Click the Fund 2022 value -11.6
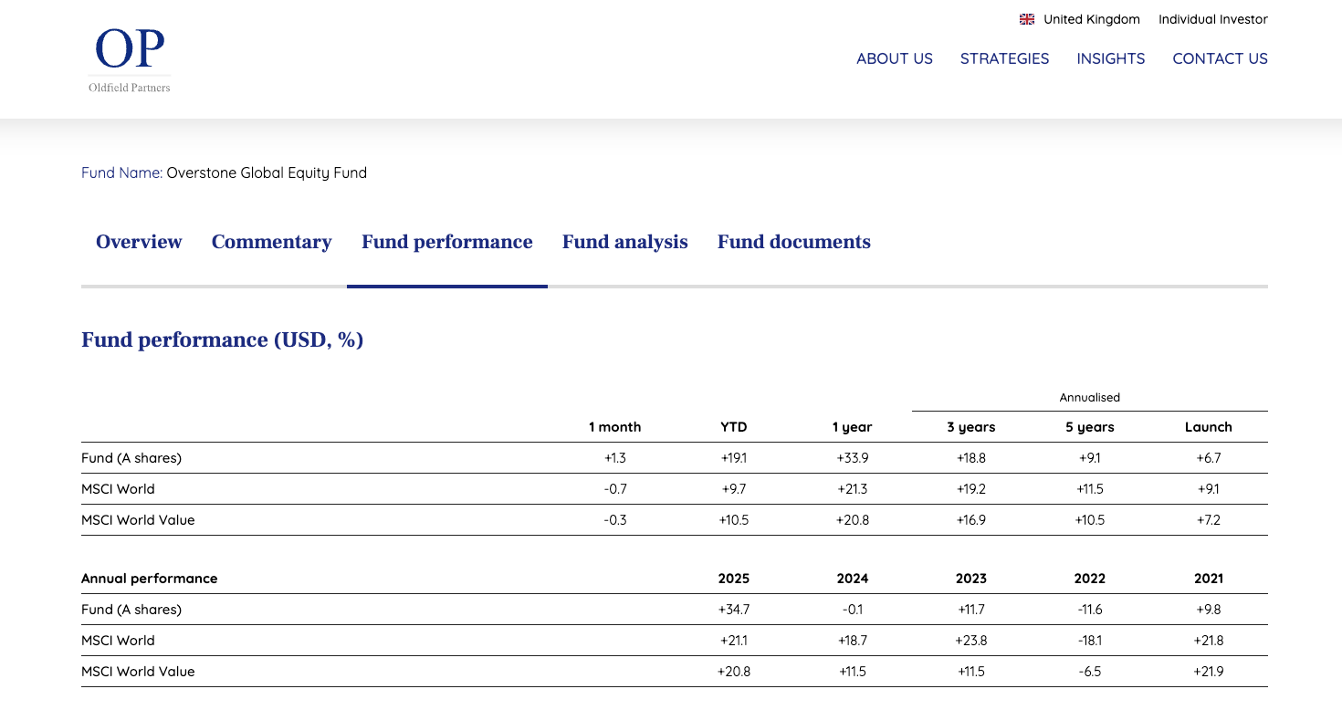 1090,610
